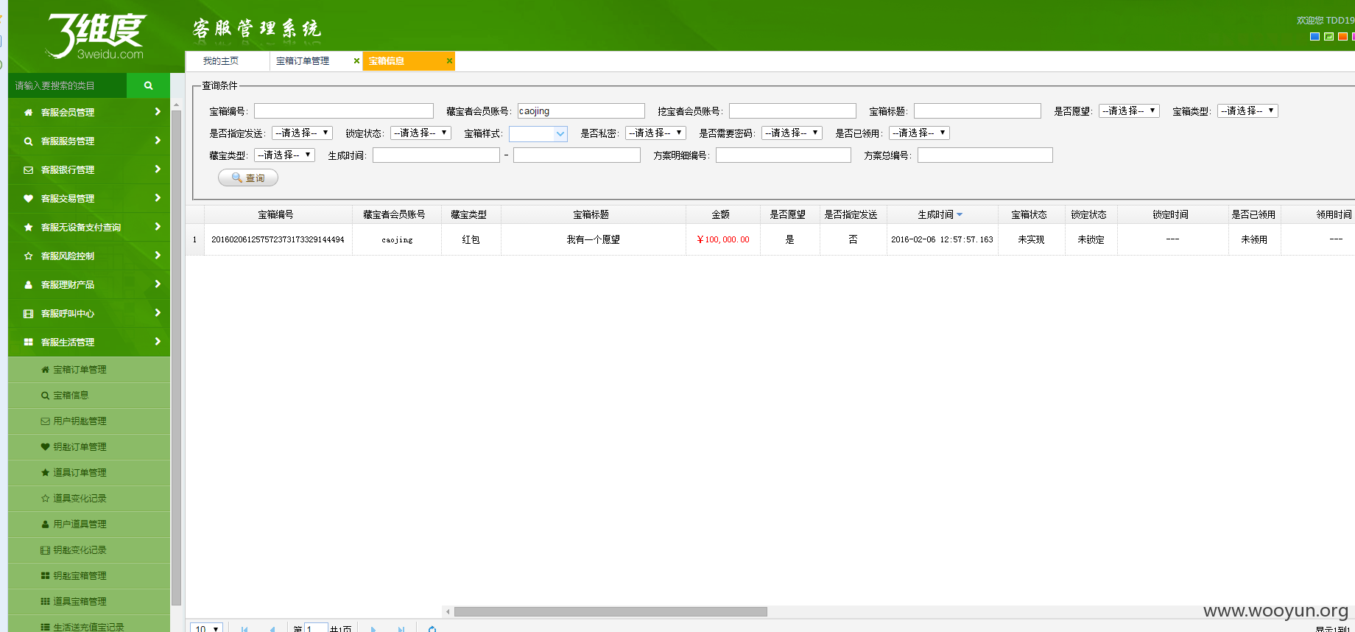Click the heart icon next to 钥匙订单管理
The image size is (1355, 632).
[x=45, y=446]
